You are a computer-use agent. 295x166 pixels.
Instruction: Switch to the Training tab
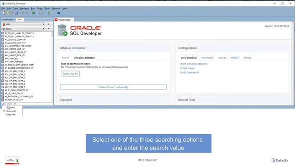pyautogui.click(x=247, y=58)
